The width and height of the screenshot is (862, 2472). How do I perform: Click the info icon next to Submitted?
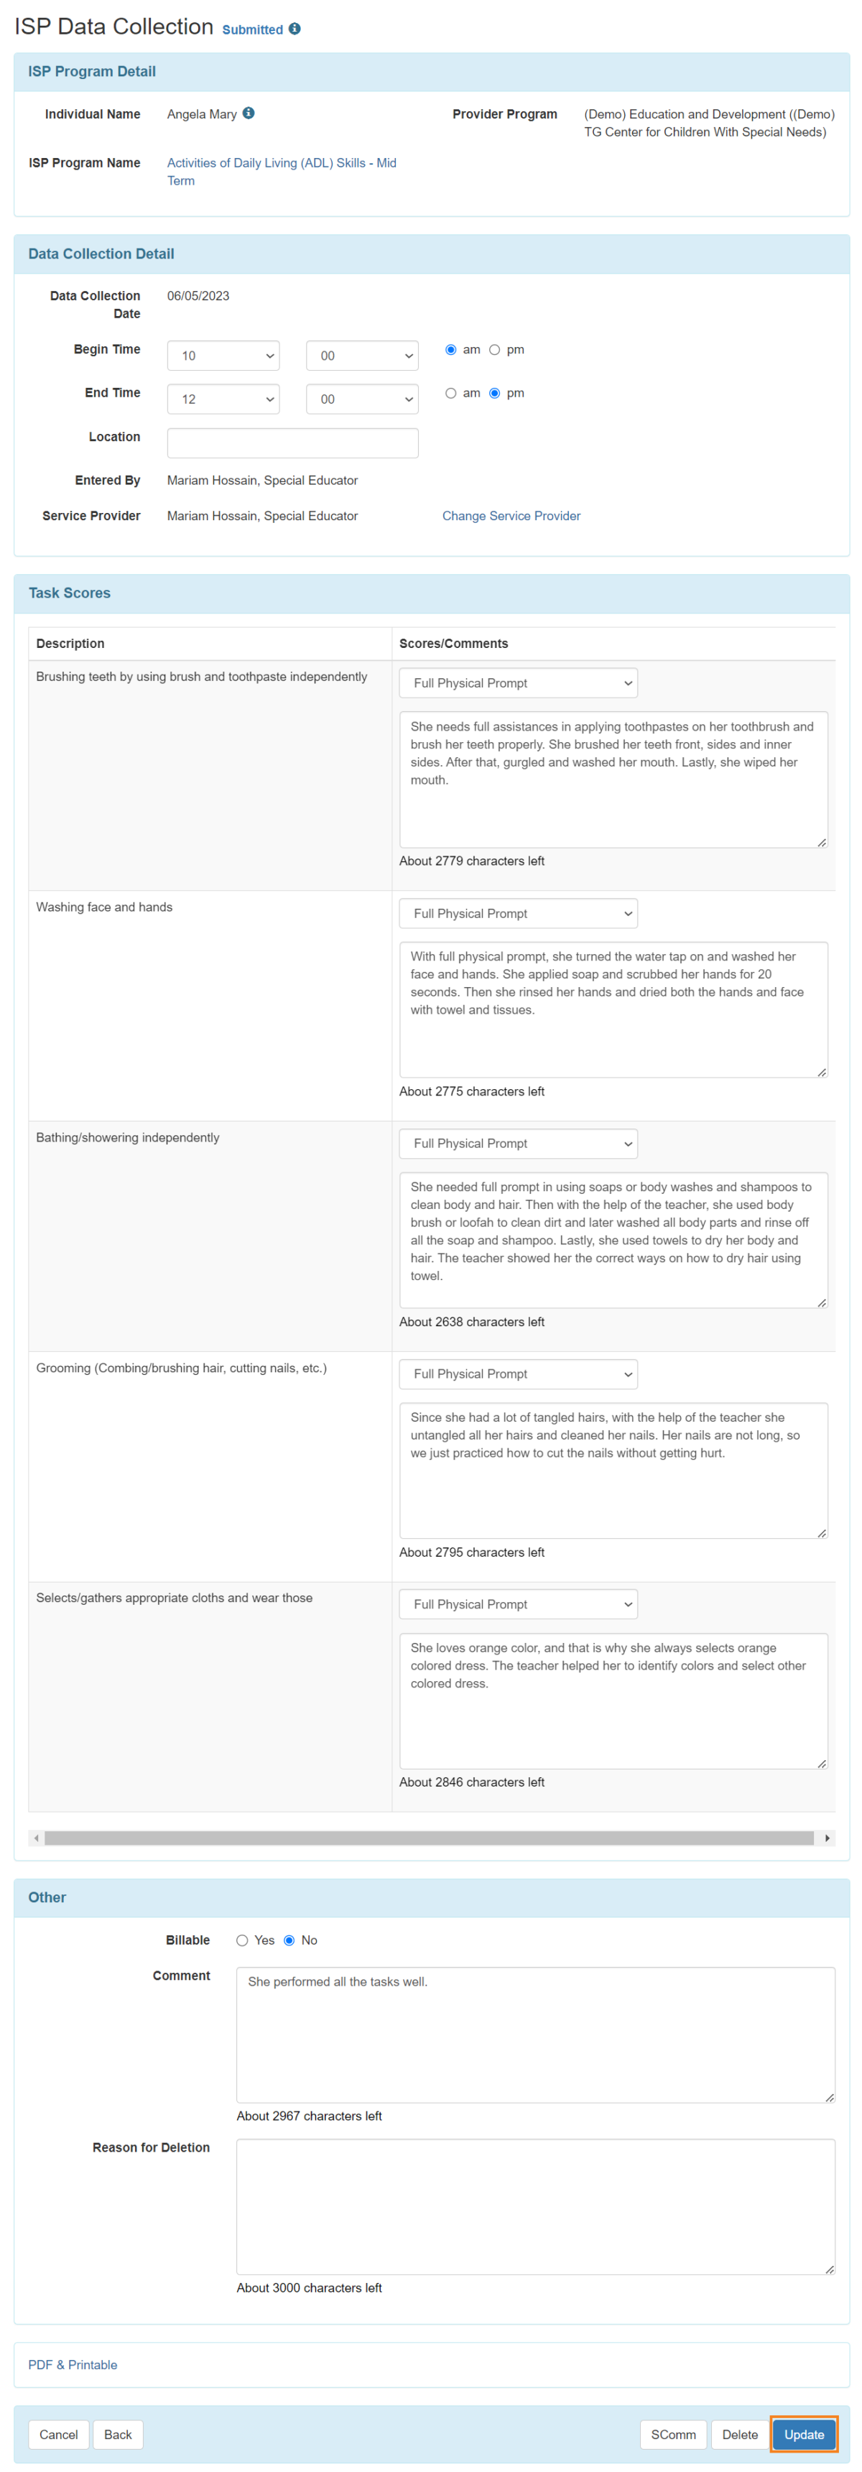tap(294, 29)
